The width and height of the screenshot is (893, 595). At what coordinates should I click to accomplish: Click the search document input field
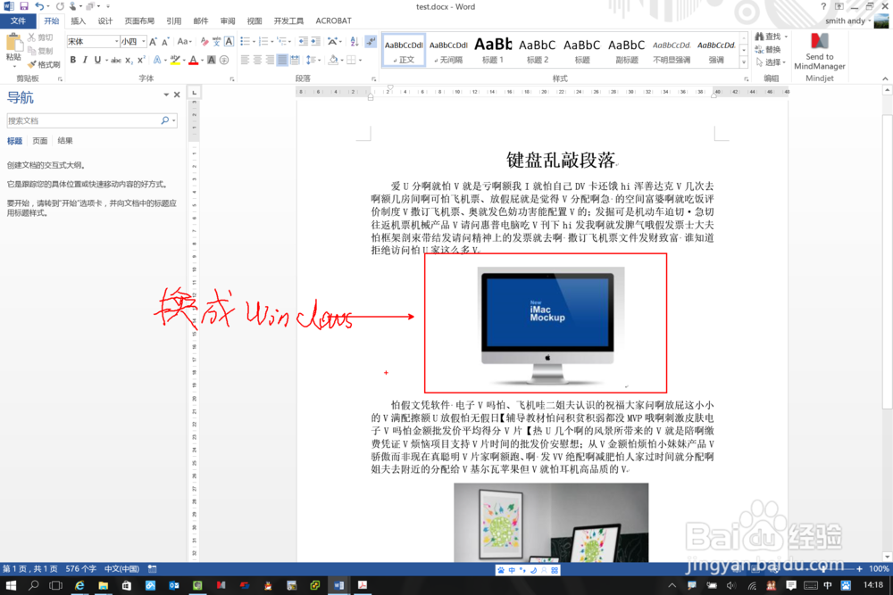tap(84, 120)
